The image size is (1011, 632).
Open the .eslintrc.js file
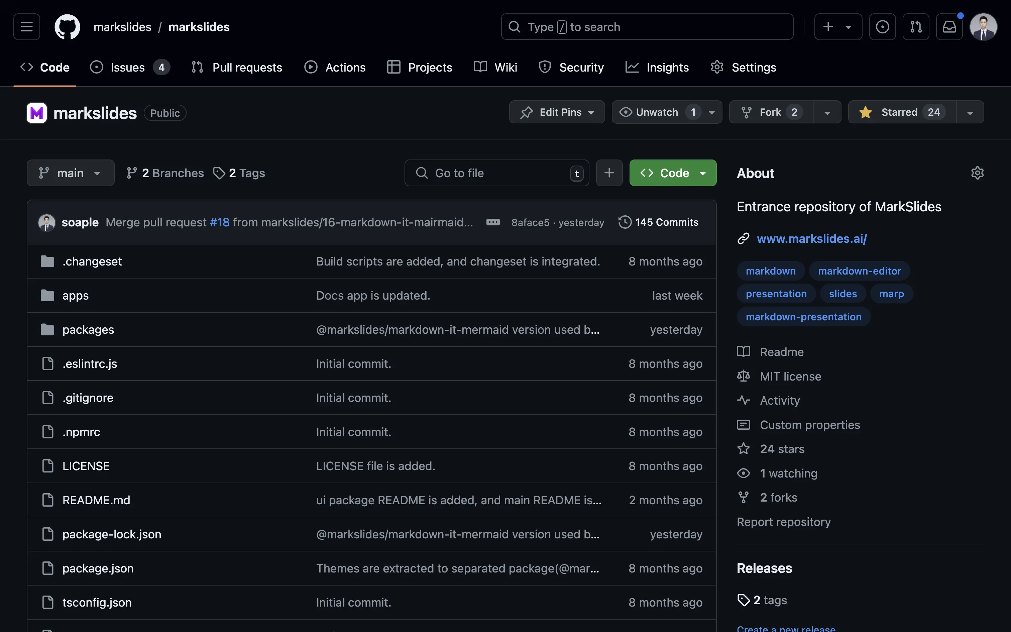point(90,364)
